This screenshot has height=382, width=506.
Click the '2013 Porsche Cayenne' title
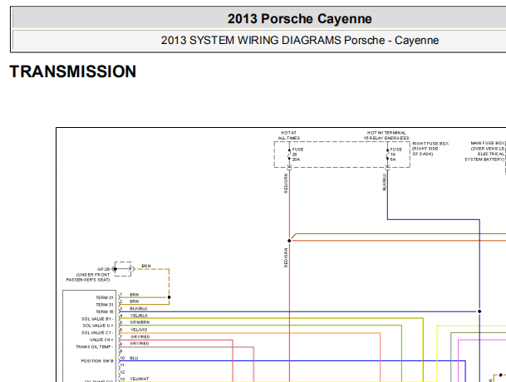click(299, 19)
